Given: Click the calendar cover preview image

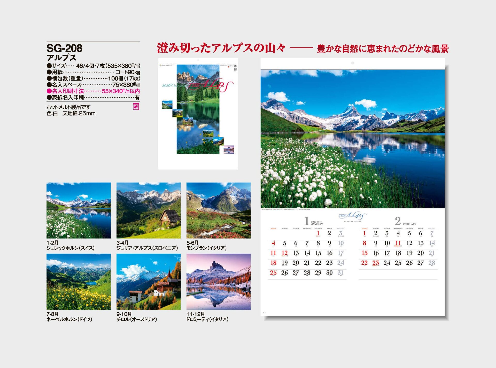Looking at the screenshot, I should pyautogui.click(x=198, y=114).
